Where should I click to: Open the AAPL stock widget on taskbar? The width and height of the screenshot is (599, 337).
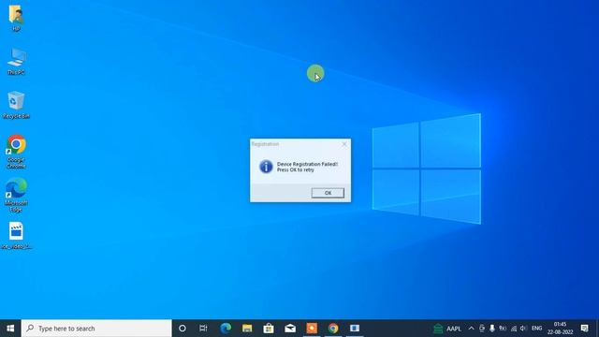point(447,329)
